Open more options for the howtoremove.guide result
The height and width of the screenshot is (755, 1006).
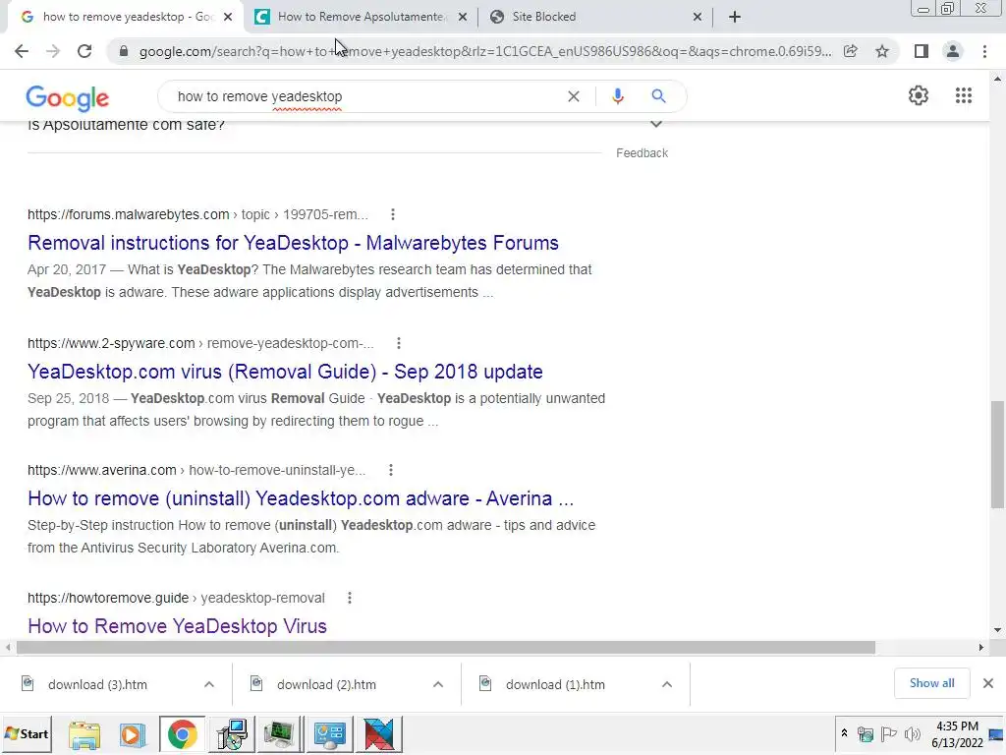click(350, 599)
